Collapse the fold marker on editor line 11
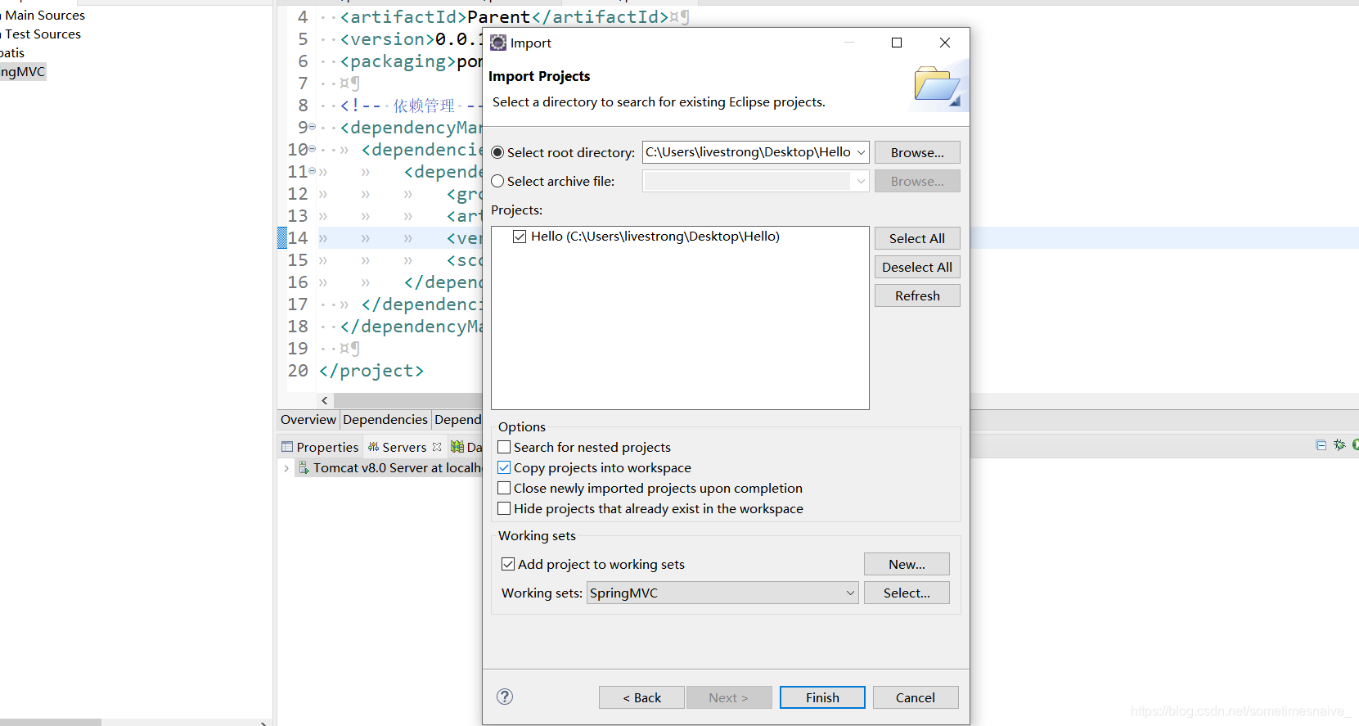1359x726 pixels. coord(313,171)
